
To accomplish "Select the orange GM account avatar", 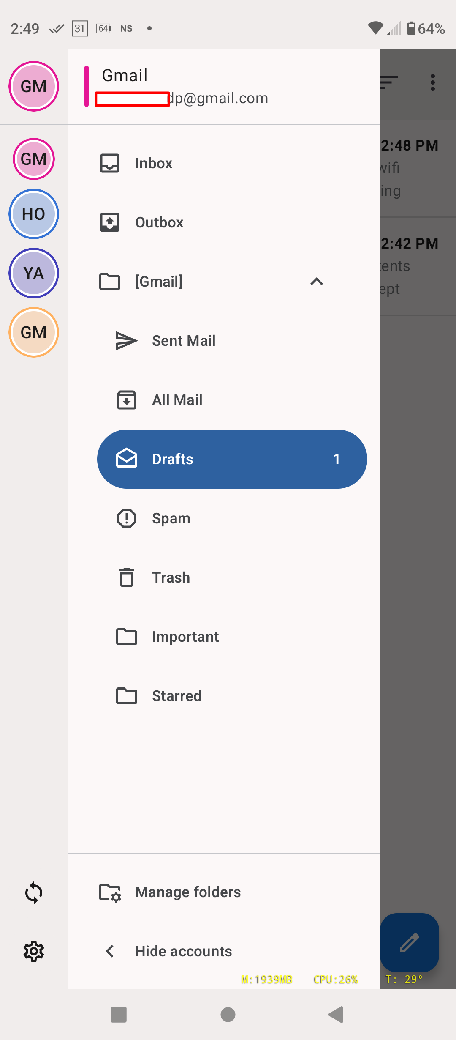I will [34, 332].
